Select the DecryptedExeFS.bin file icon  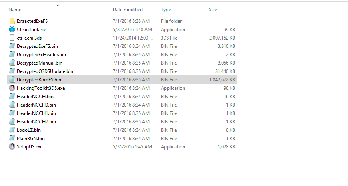coord(12,46)
